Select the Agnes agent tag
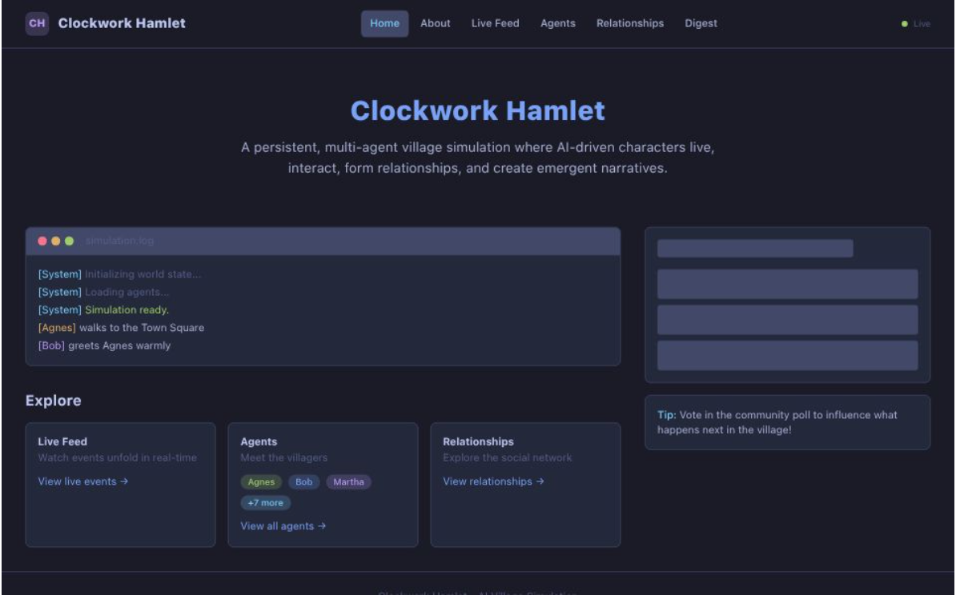The width and height of the screenshot is (956, 595). (x=261, y=481)
